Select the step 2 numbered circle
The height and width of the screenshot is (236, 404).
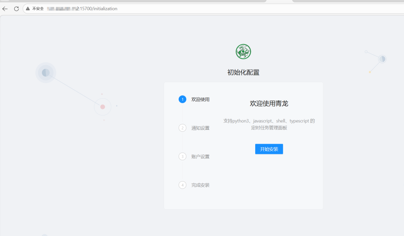coord(182,128)
